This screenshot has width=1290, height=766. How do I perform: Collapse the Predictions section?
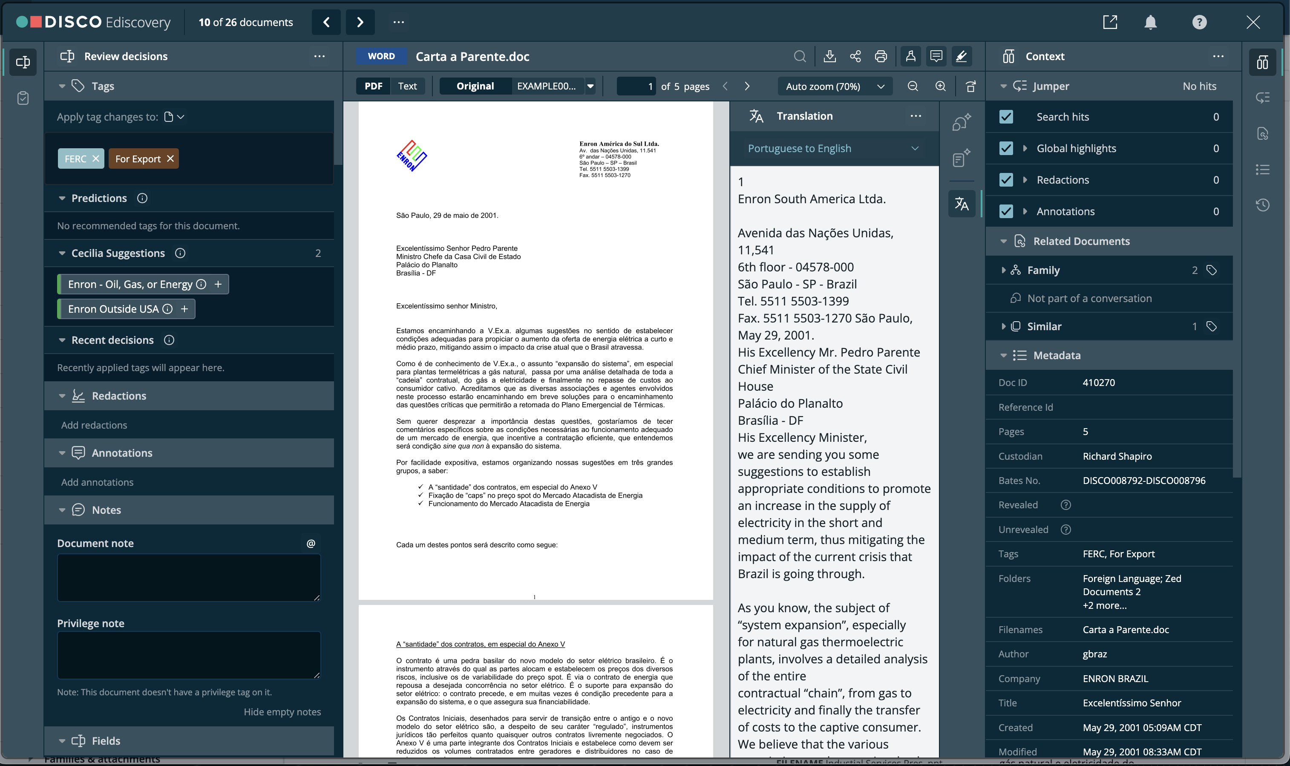coord(62,198)
